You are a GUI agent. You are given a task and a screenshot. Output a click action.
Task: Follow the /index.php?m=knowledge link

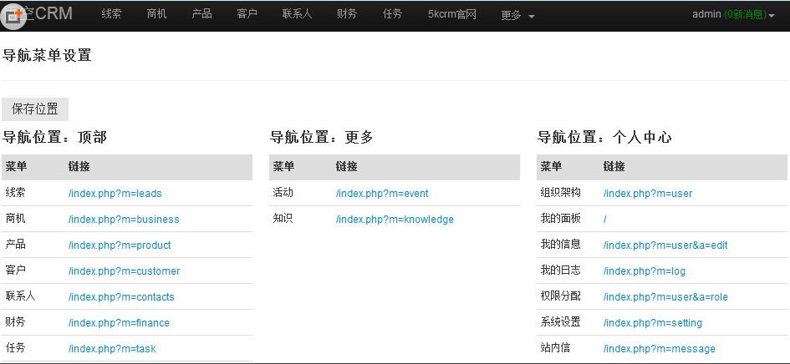click(395, 220)
